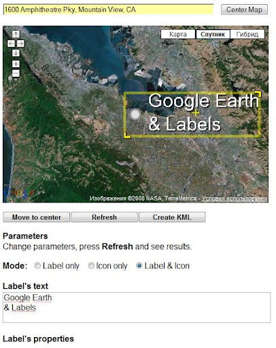Click the white circle placemark icon
Viewport: 276px width, 348px height.
pyautogui.click(x=135, y=114)
